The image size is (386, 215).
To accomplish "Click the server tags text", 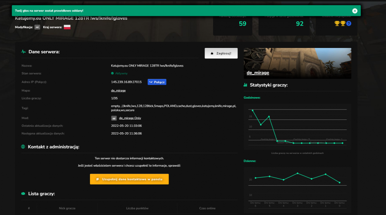I will click(x=174, y=108).
